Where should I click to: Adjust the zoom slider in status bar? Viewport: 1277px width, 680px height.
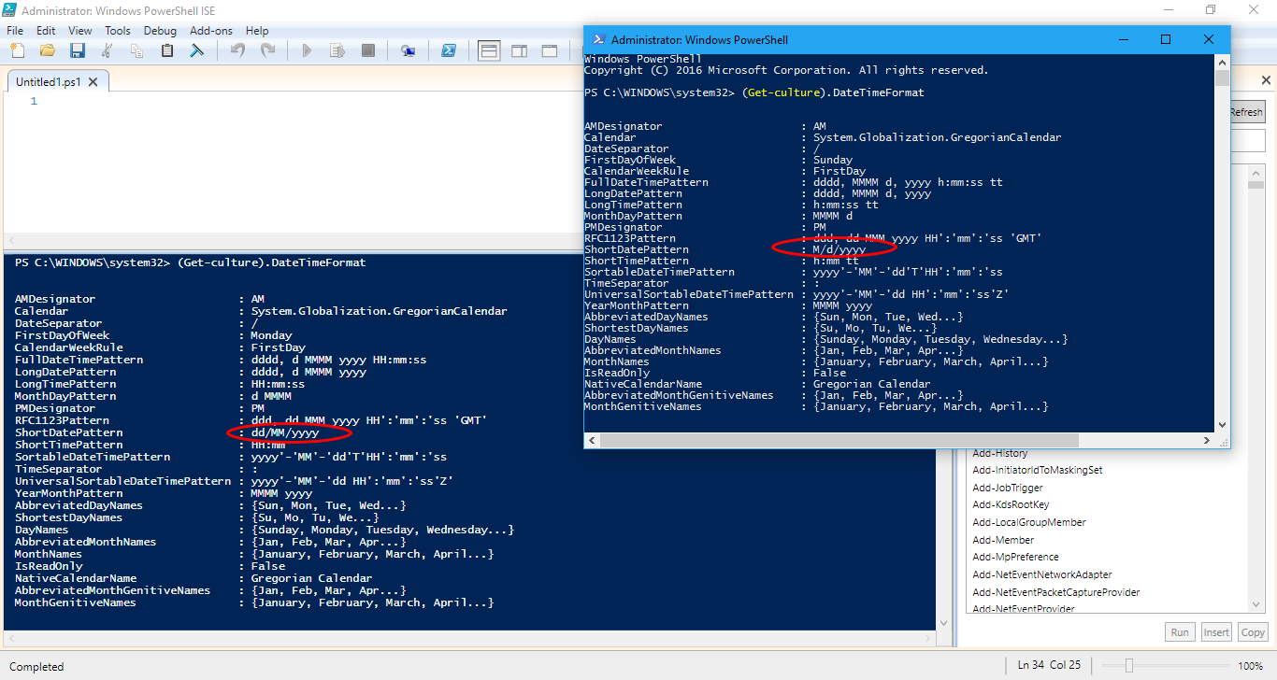(x=1129, y=666)
